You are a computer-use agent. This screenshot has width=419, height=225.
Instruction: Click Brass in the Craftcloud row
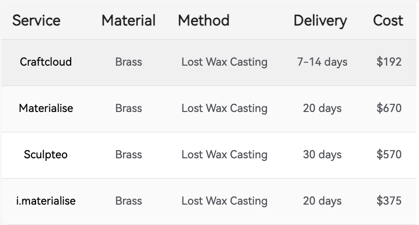(x=129, y=62)
